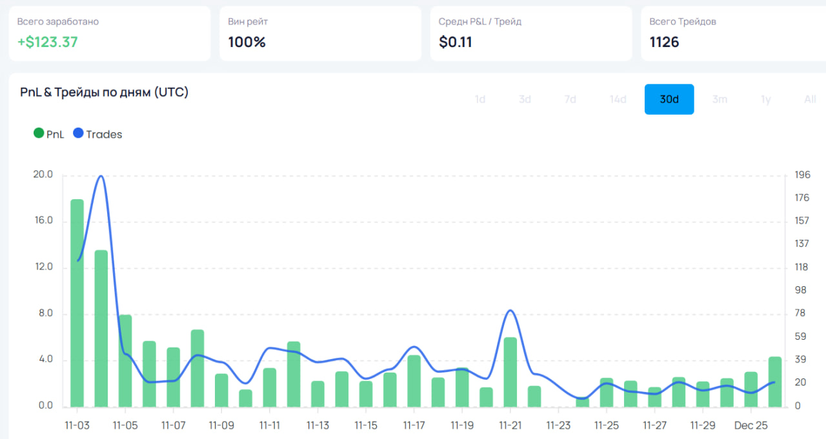
Task: Show All time range
Action: click(x=810, y=99)
